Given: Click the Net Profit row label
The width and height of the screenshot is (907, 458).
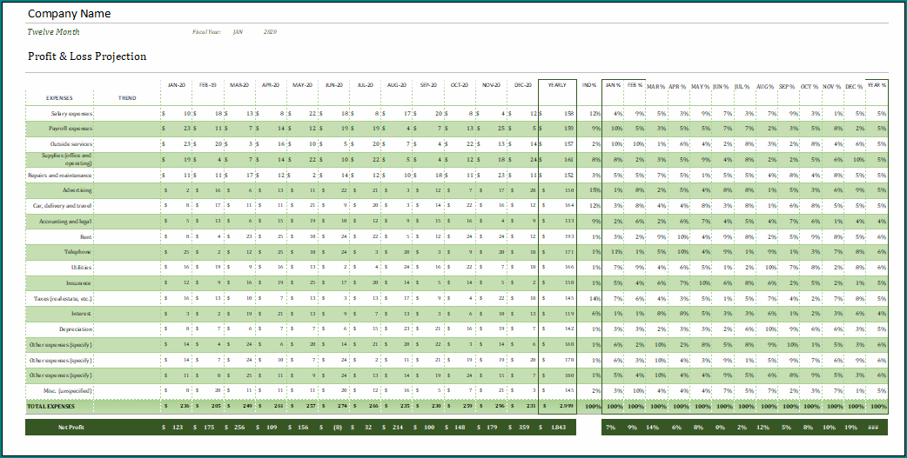Looking at the screenshot, I should [x=71, y=428].
